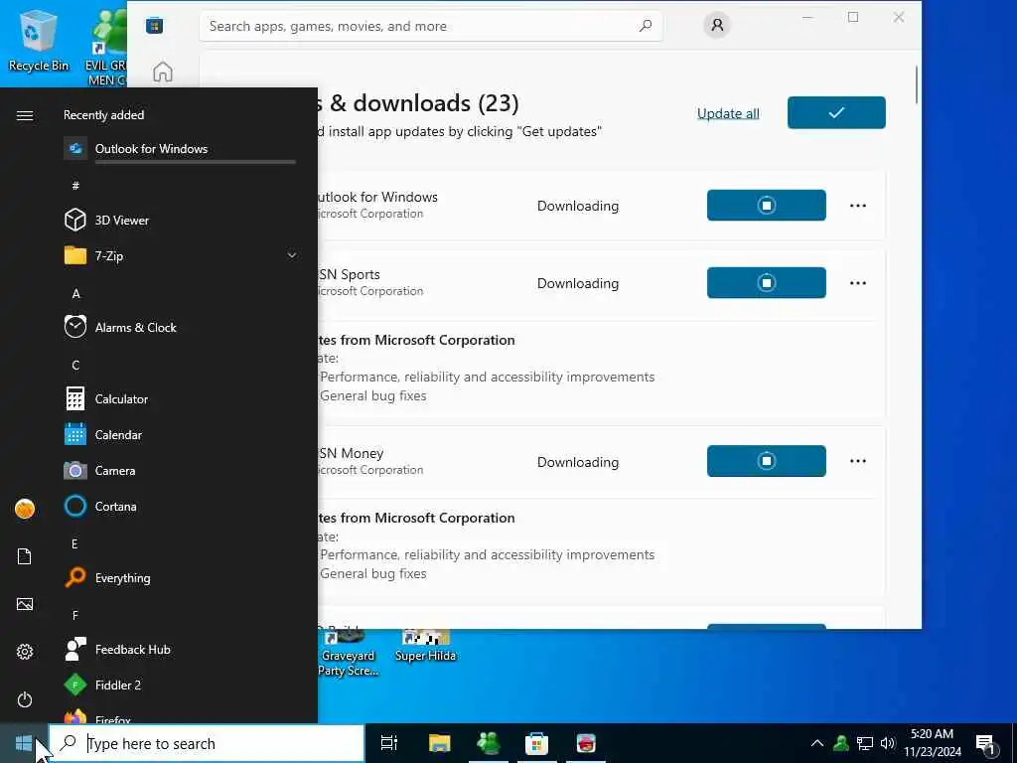Click the Microsoft Store logo icon

pos(154,25)
